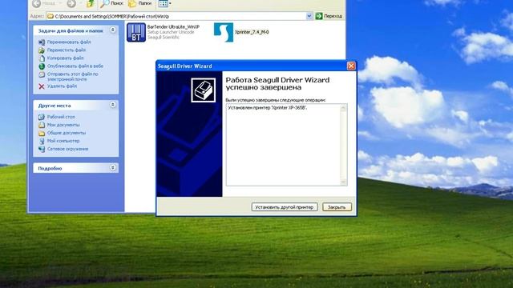Screen dimensions: 513x288
Task: Click Publish this file to the Web
Action: pyautogui.click(x=75, y=66)
